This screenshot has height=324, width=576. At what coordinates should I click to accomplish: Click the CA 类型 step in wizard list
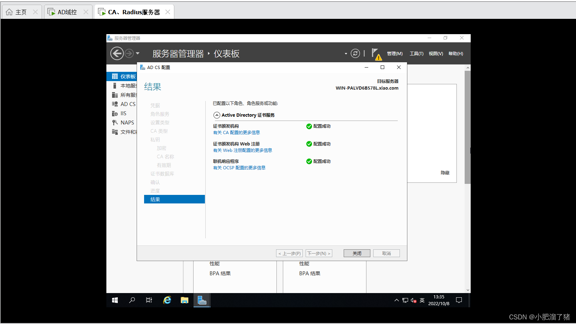pyautogui.click(x=159, y=131)
